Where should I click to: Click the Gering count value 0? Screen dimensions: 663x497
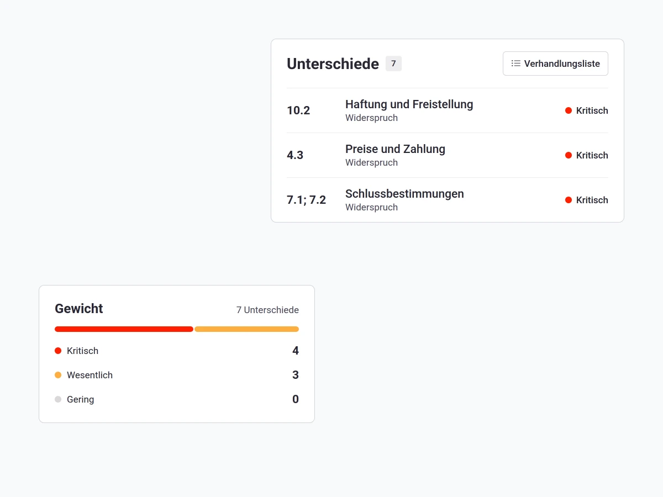coord(296,399)
